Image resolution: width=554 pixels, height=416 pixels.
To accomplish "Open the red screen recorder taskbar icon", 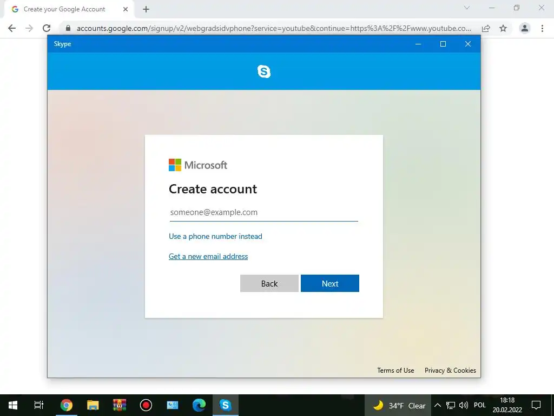I will (146, 405).
